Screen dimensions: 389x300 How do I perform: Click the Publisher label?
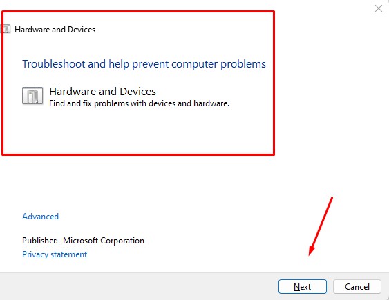point(40,241)
